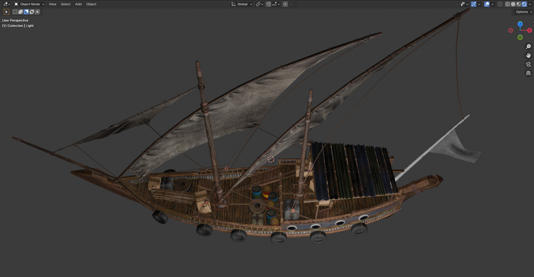The width and height of the screenshot is (534, 277).
Task: Open the overlays options dropdown arrow
Action: pyautogui.click(x=492, y=4)
